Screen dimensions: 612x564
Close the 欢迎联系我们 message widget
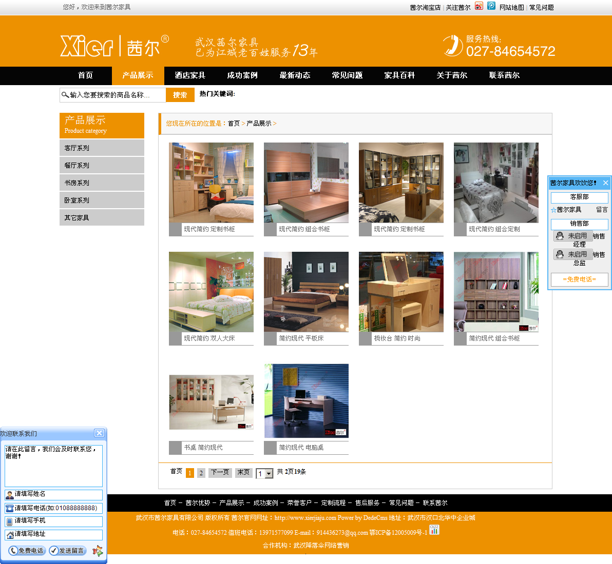(x=99, y=433)
